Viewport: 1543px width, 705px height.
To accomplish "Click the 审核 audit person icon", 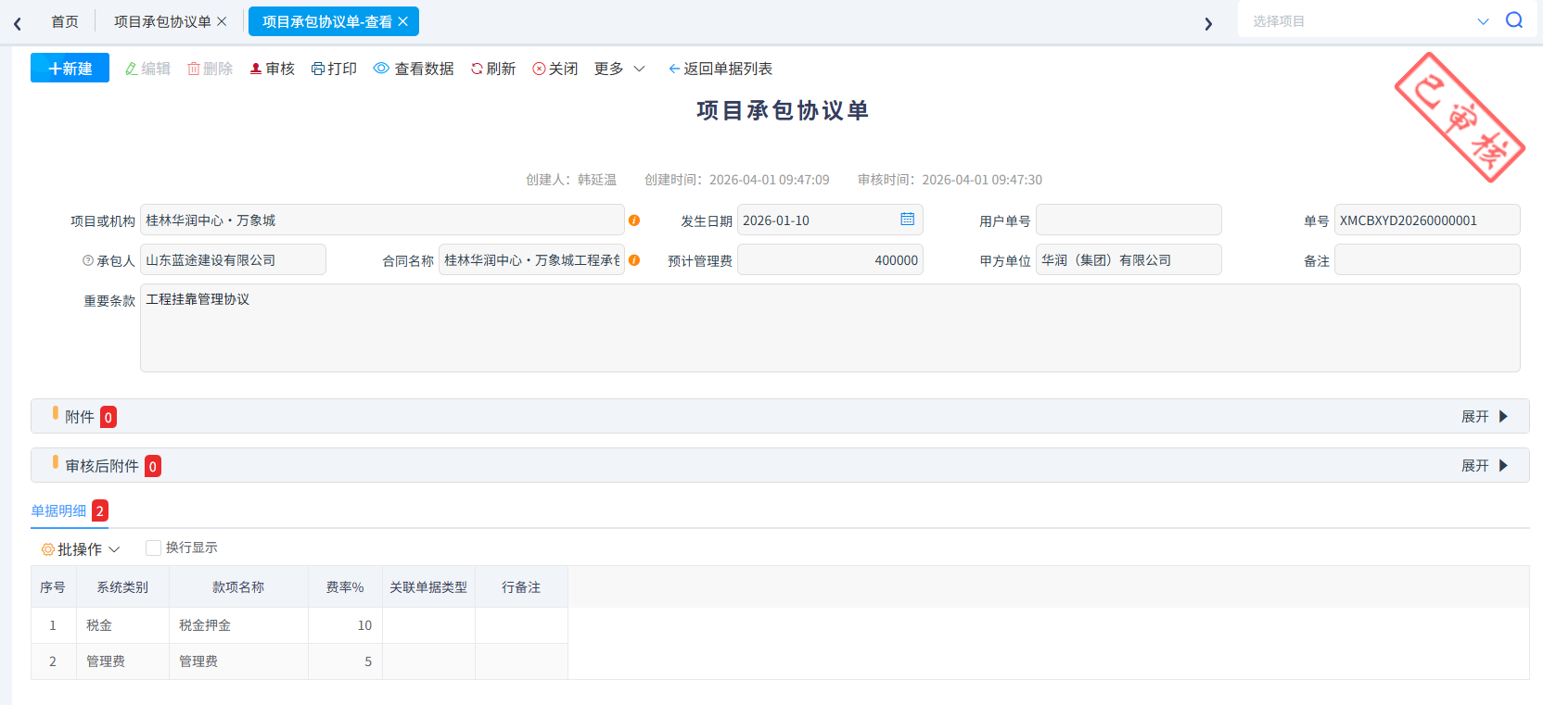I will click(256, 69).
